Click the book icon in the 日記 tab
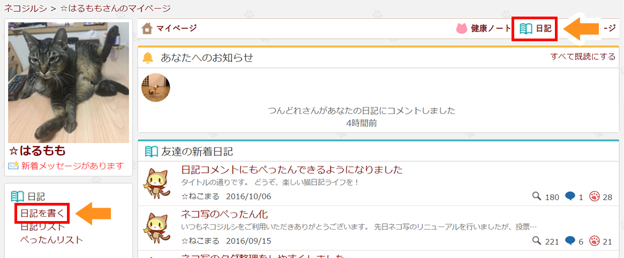Viewport: 624px width, 258px height. (526, 28)
